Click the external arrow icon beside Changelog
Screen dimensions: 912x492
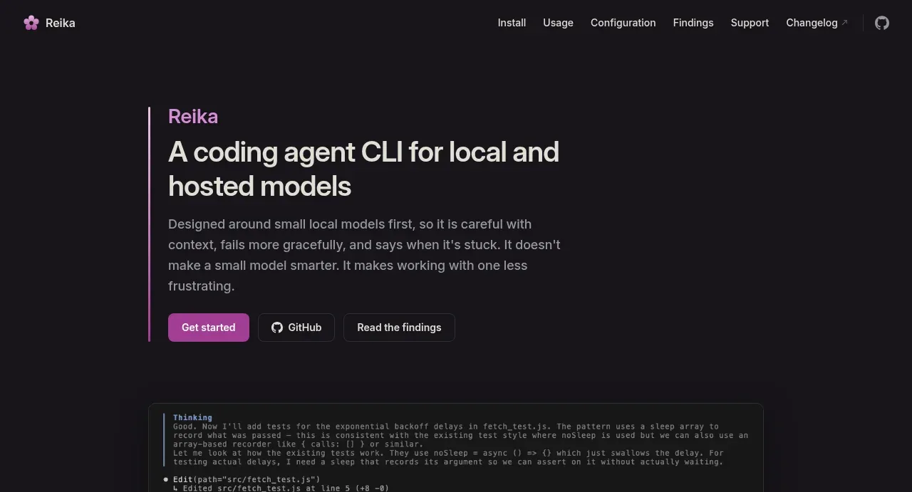(845, 23)
